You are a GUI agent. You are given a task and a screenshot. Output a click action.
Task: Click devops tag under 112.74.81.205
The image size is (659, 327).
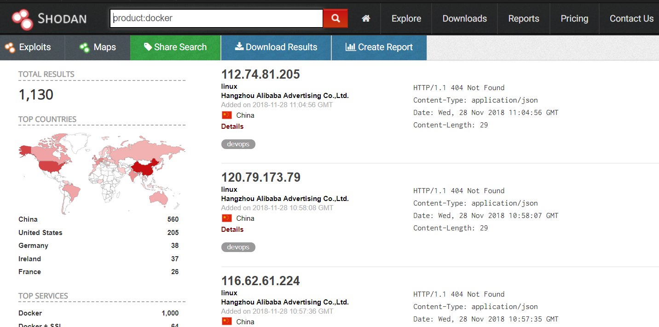(238, 144)
